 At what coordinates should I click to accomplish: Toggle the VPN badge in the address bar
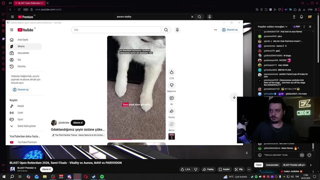[x=26, y=9]
